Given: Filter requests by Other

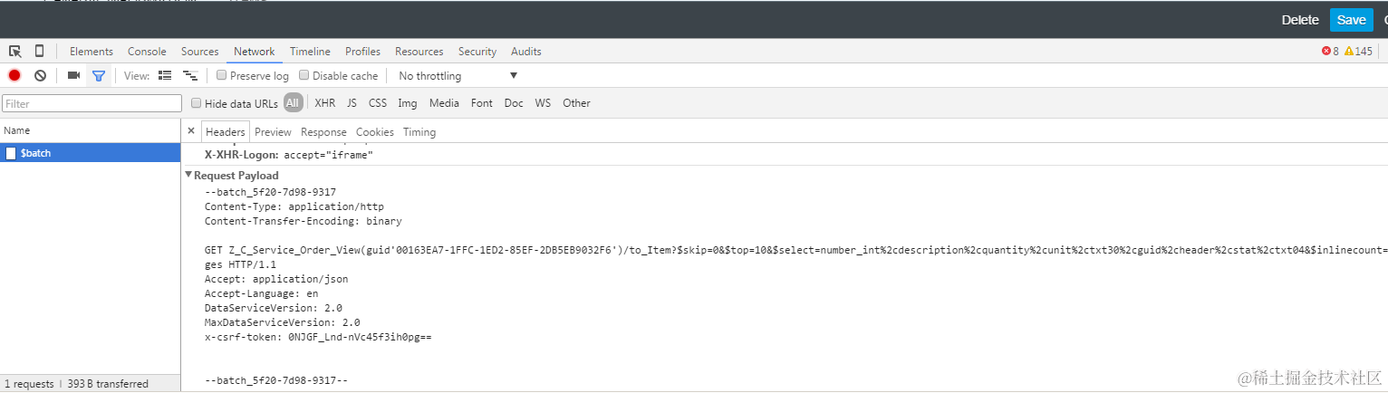Looking at the screenshot, I should [576, 103].
